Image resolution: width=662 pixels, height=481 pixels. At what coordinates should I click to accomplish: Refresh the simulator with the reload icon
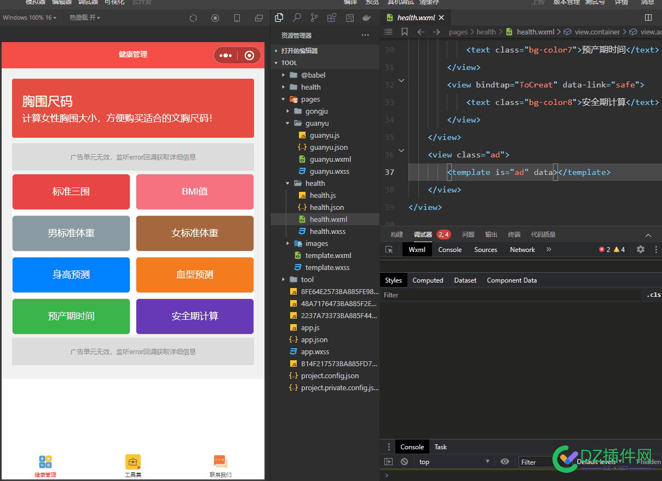point(193,18)
